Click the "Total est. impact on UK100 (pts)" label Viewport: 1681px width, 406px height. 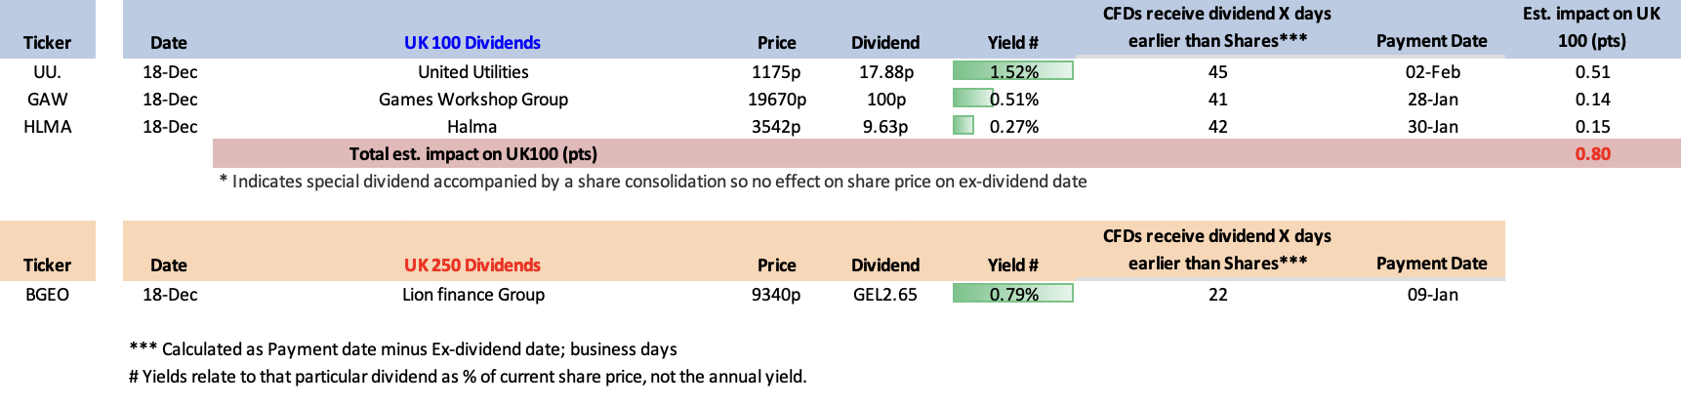click(x=473, y=154)
